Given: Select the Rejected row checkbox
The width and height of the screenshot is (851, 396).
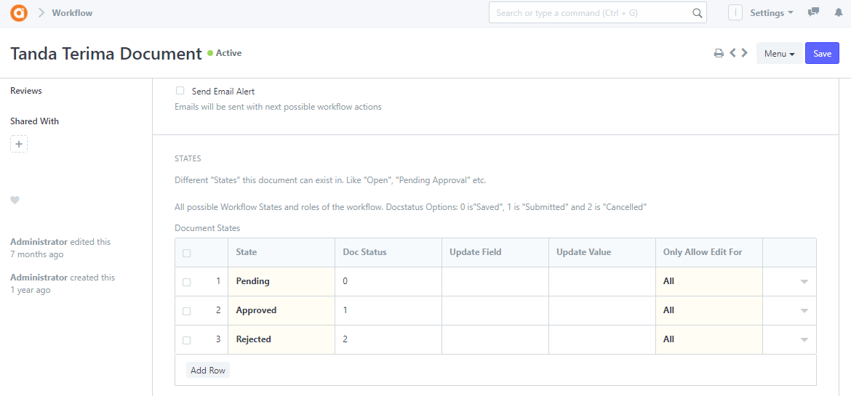Looking at the screenshot, I should click(x=187, y=340).
